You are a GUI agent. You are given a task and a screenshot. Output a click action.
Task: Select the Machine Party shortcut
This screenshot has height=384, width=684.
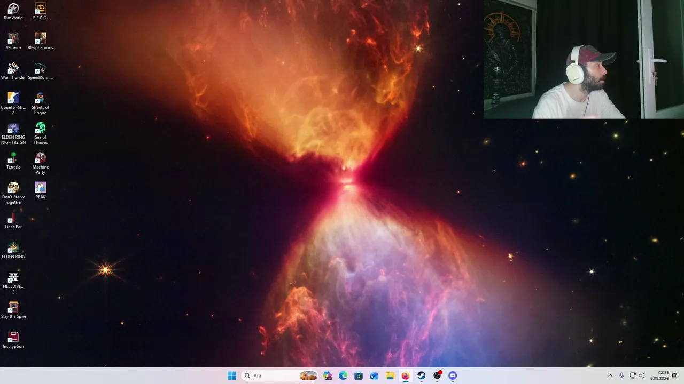40,163
